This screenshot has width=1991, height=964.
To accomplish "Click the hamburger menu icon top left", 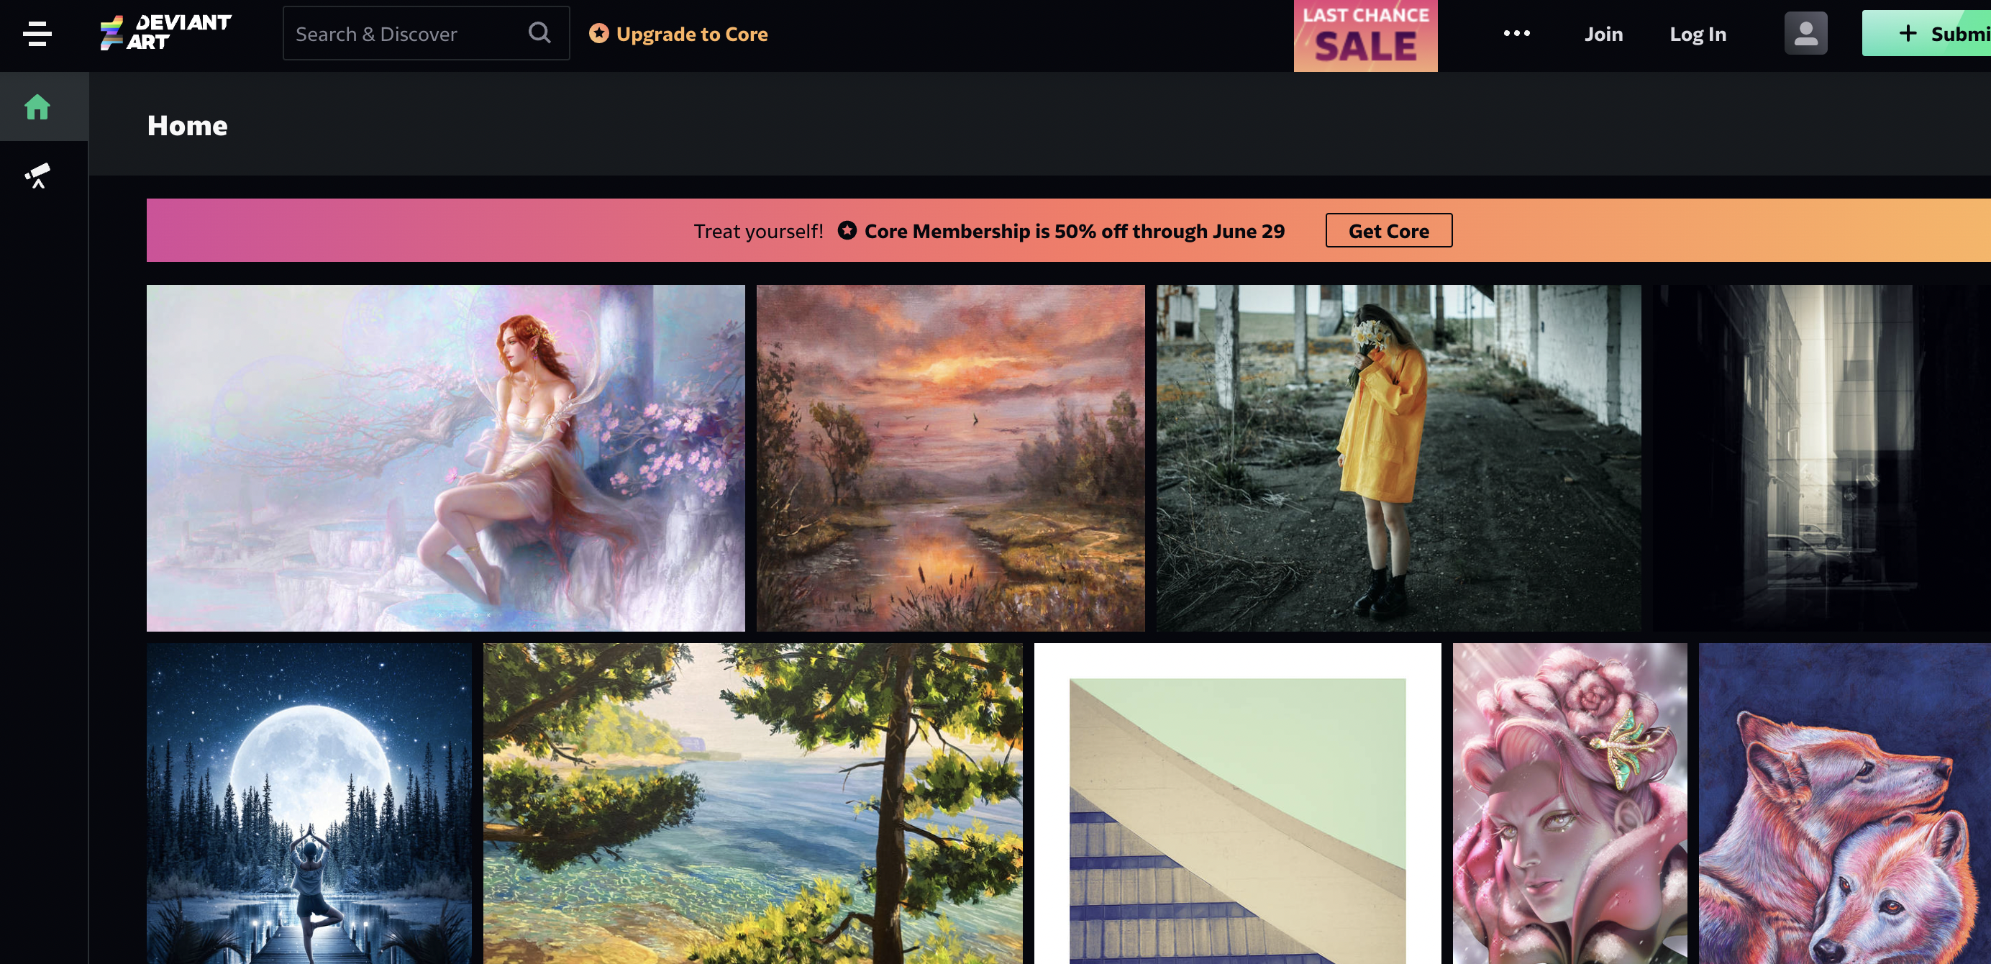I will tap(37, 33).
